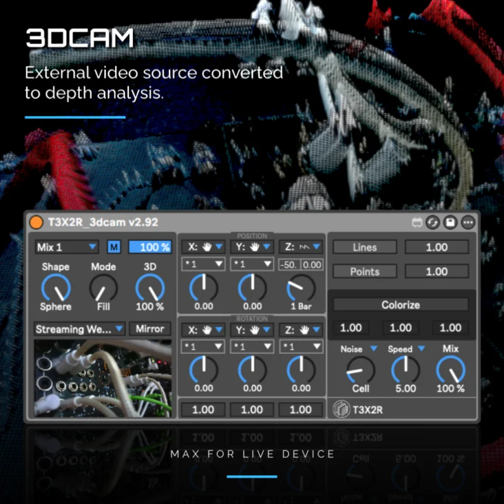Image resolution: width=504 pixels, height=504 pixels.
Task: Toggle the M button next to Mix 1
Action: (x=114, y=247)
